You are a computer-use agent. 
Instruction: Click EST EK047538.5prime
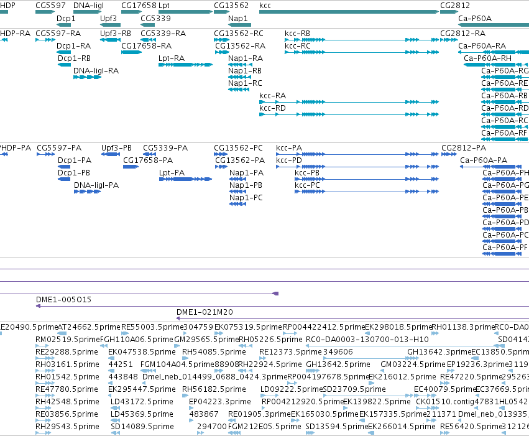142,352
